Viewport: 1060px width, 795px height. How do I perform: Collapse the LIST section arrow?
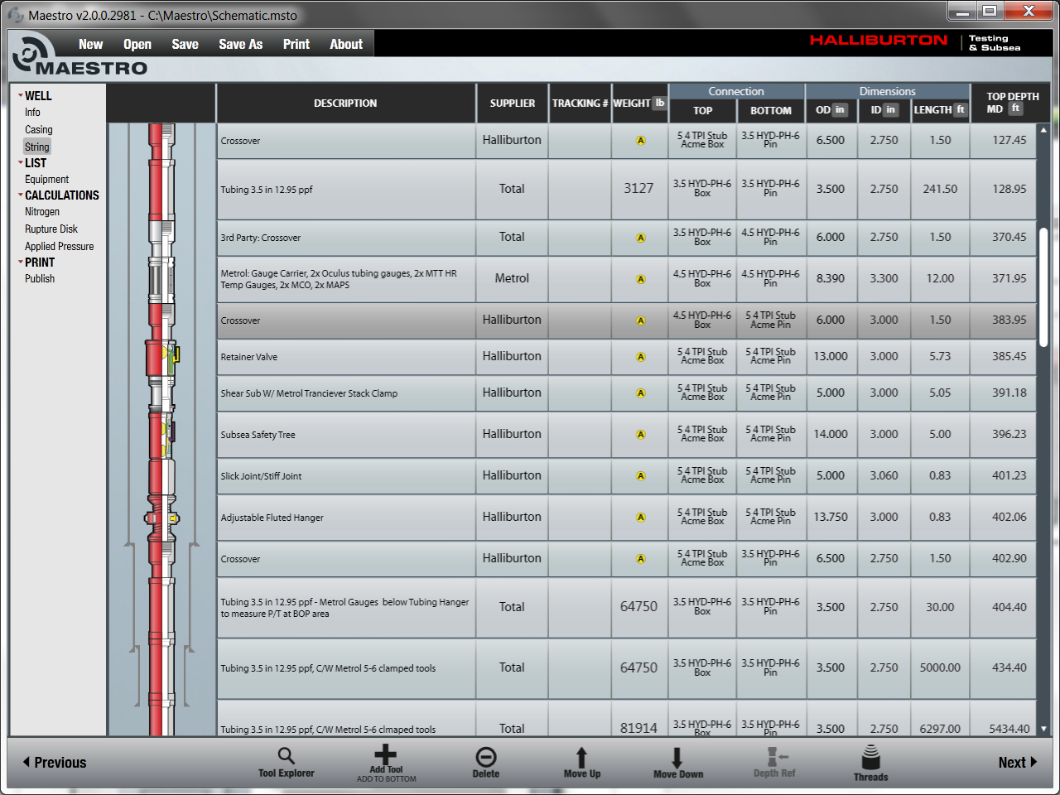(x=21, y=162)
